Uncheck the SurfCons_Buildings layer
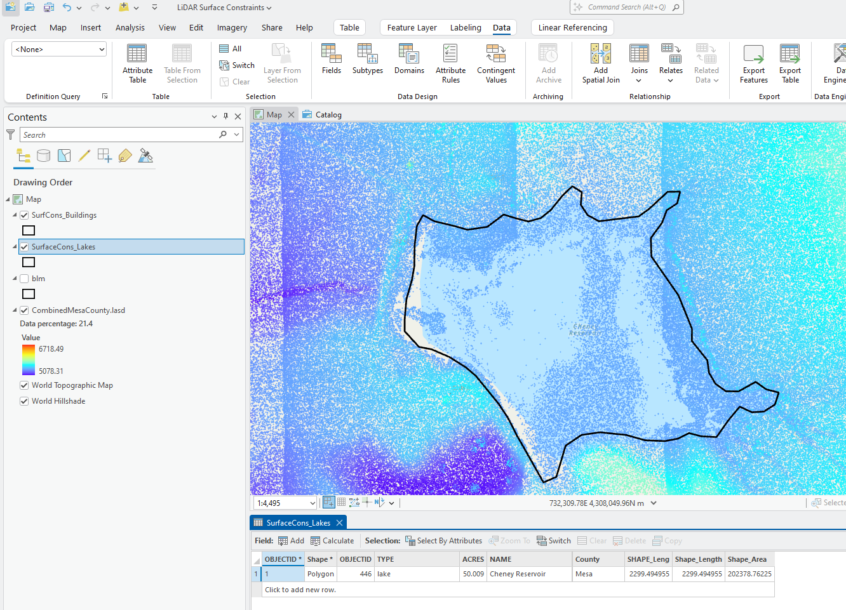The image size is (846, 610). coord(24,215)
